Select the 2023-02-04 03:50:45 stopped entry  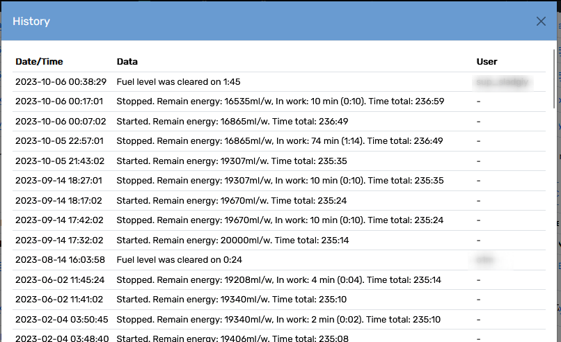click(x=279, y=320)
